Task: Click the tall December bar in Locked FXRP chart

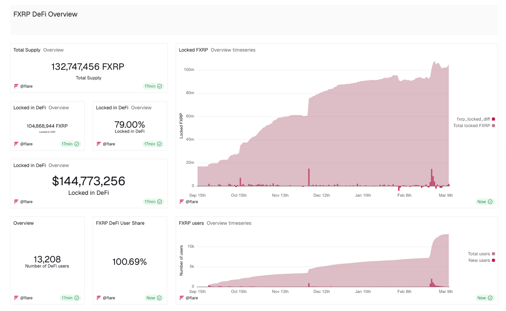Action: point(309,177)
